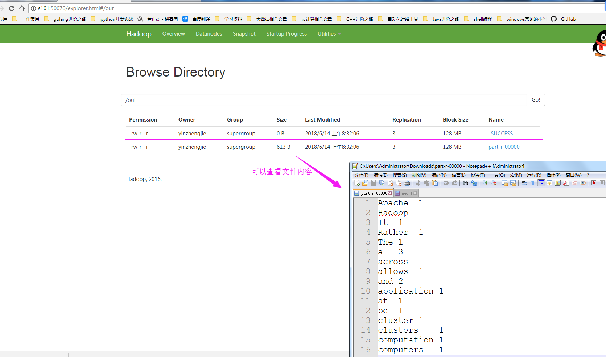Click the Start Recording macro icon
The height and width of the screenshot is (357, 606).
point(594,183)
